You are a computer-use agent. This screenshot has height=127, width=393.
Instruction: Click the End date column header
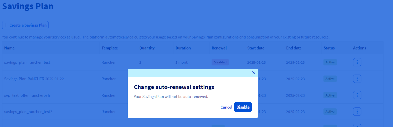(x=294, y=48)
